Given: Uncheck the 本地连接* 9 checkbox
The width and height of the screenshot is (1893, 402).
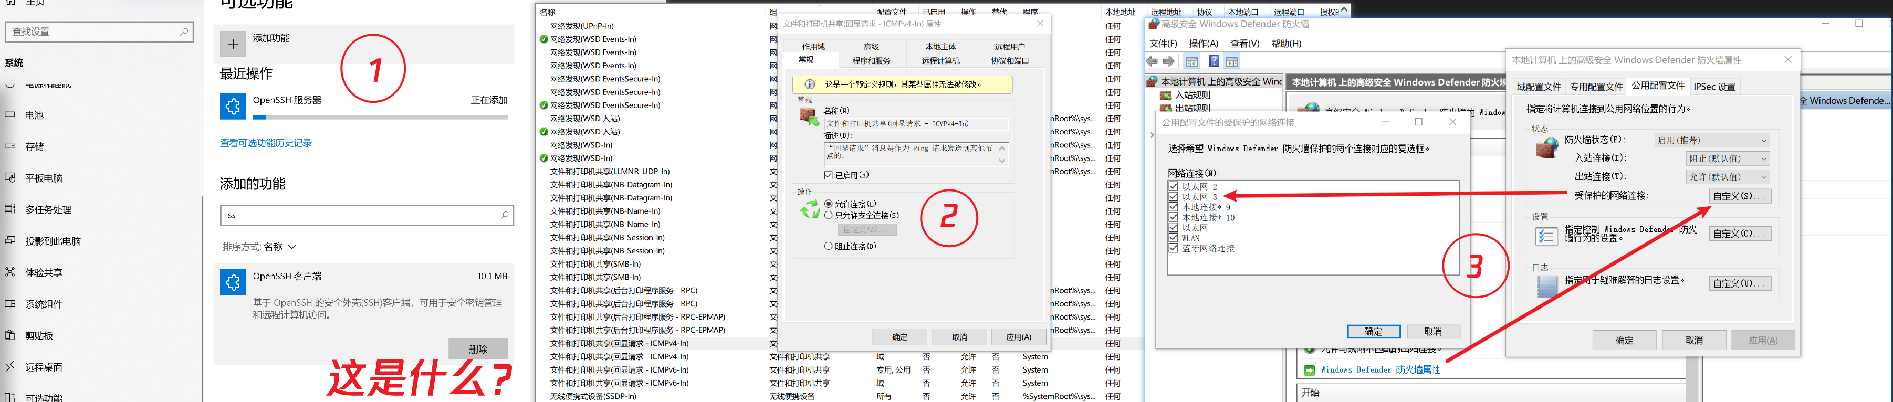Looking at the screenshot, I should tap(1174, 207).
